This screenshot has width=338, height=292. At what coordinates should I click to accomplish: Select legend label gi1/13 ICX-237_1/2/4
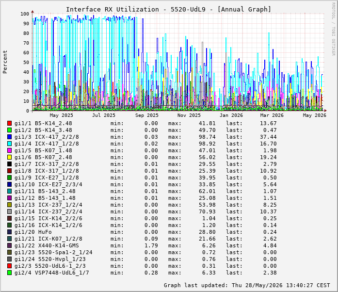(x=48, y=205)
